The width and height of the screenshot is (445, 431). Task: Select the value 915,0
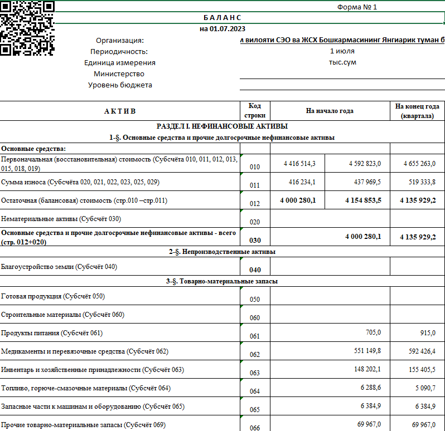coord(428,333)
